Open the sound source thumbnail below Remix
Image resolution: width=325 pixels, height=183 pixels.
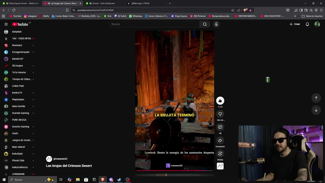click(220, 166)
